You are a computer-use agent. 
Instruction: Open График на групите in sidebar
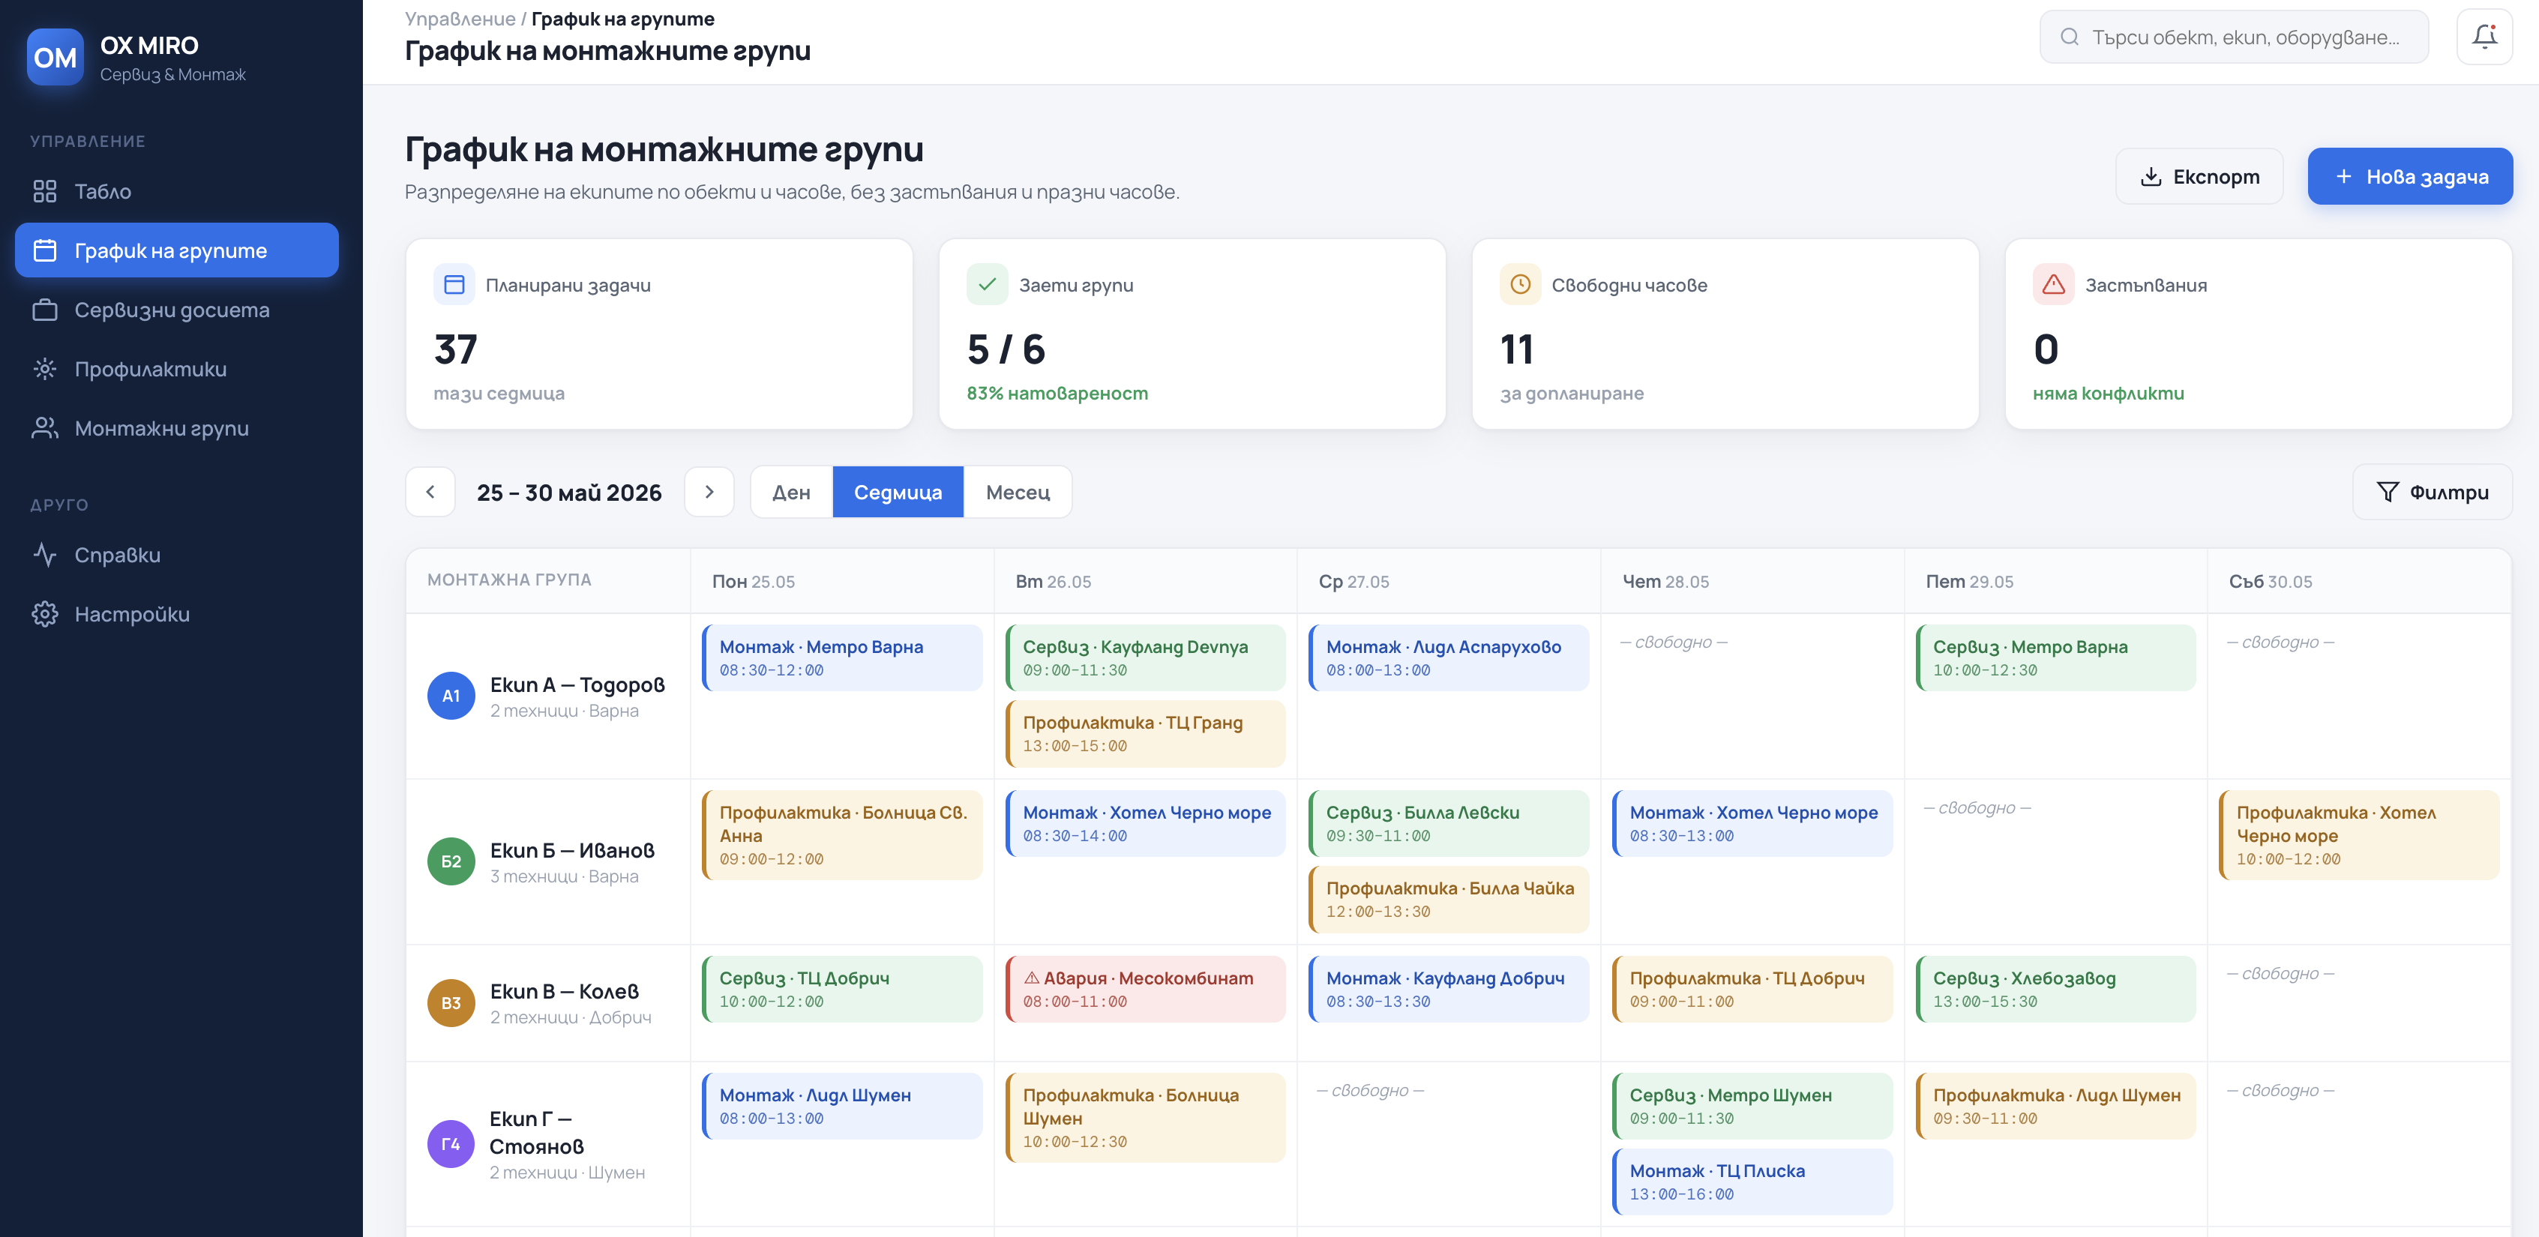(178, 250)
